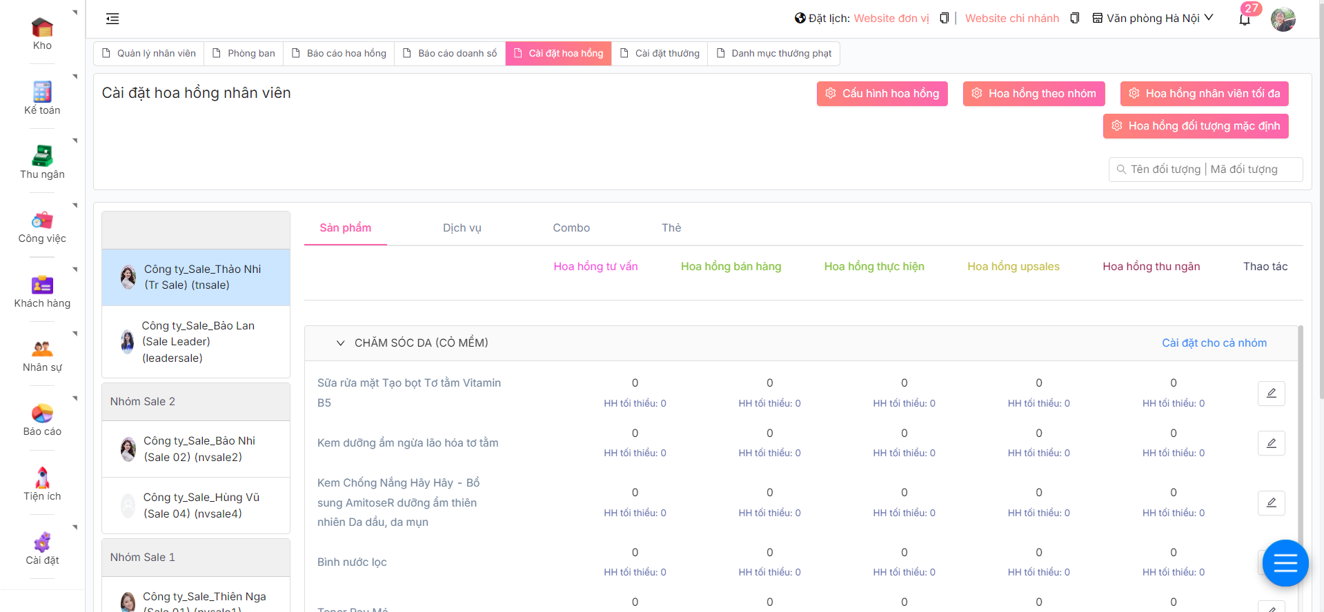1324x612 pixels.
Task: Collapse the sidebar with the menu icon
Action: (112, 19)
